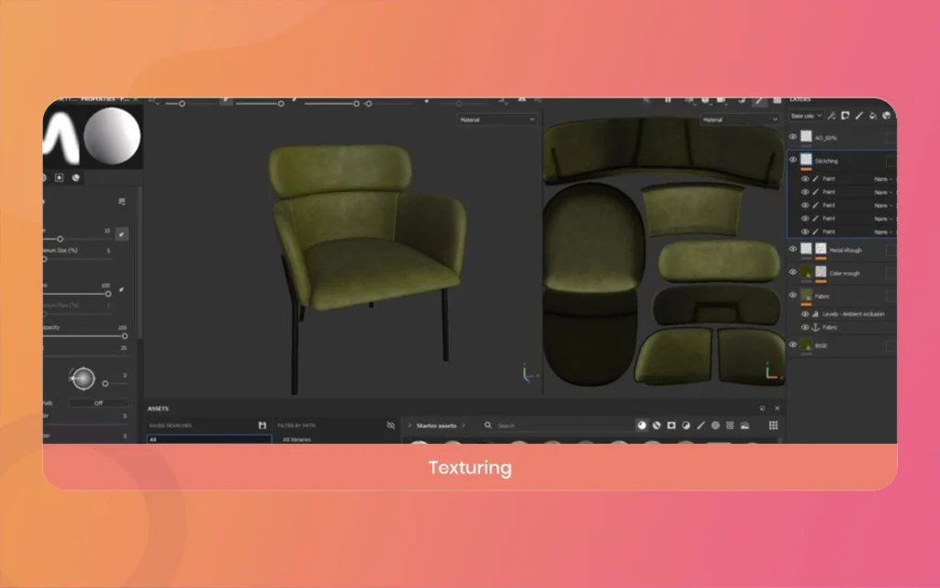Click the flow slider handle
Image resolution: width=940 pixels, height=588 pixels.
pyautogui.click(x=108, y=294)
